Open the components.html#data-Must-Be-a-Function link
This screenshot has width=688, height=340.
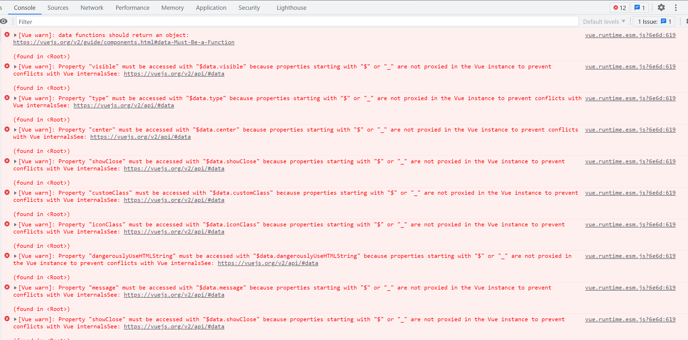(x=124, y=42)
